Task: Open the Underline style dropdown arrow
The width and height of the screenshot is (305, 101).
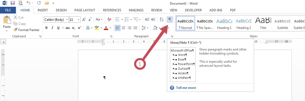Action: point(63,28)
